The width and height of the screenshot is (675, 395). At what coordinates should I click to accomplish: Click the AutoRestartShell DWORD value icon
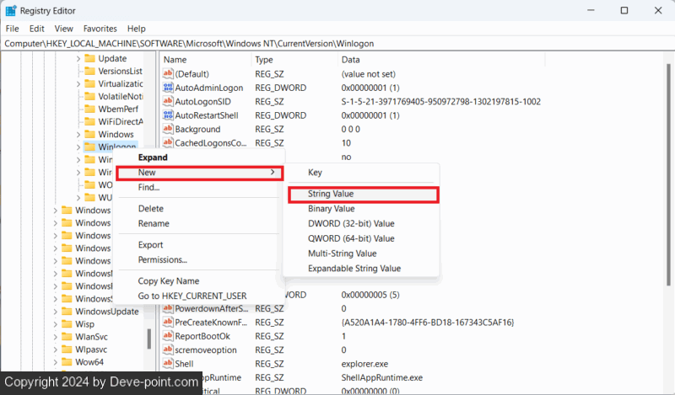(x=168, y=115)
